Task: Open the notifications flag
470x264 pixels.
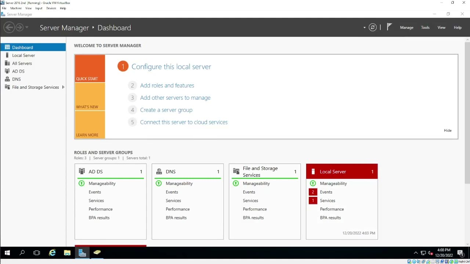Action: click(390, 27)
